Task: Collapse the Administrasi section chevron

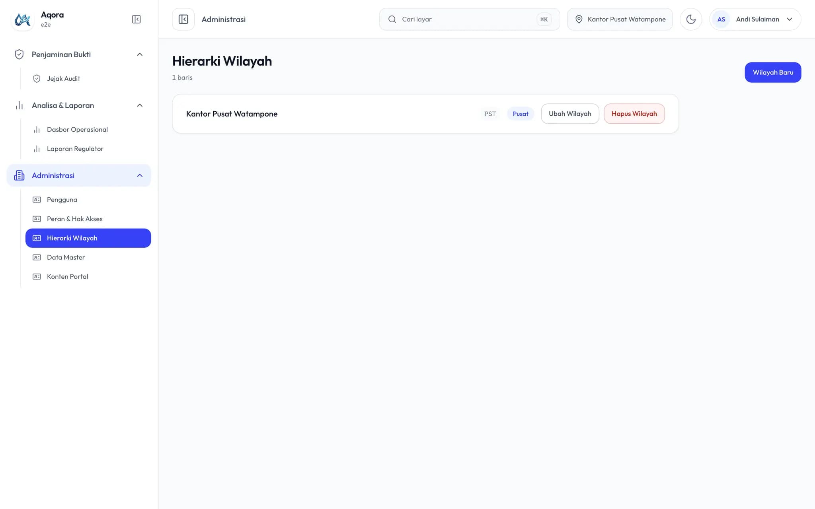Action: coord(140,175)
